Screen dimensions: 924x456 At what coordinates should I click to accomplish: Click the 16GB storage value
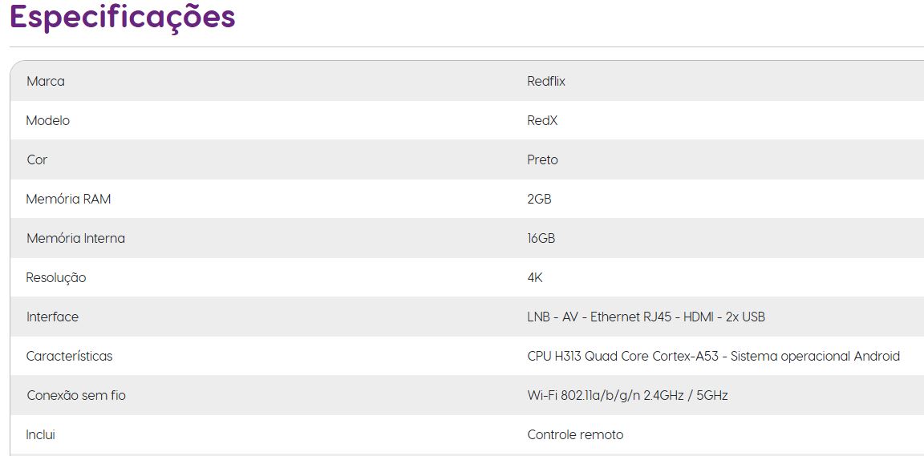(541, 239)
